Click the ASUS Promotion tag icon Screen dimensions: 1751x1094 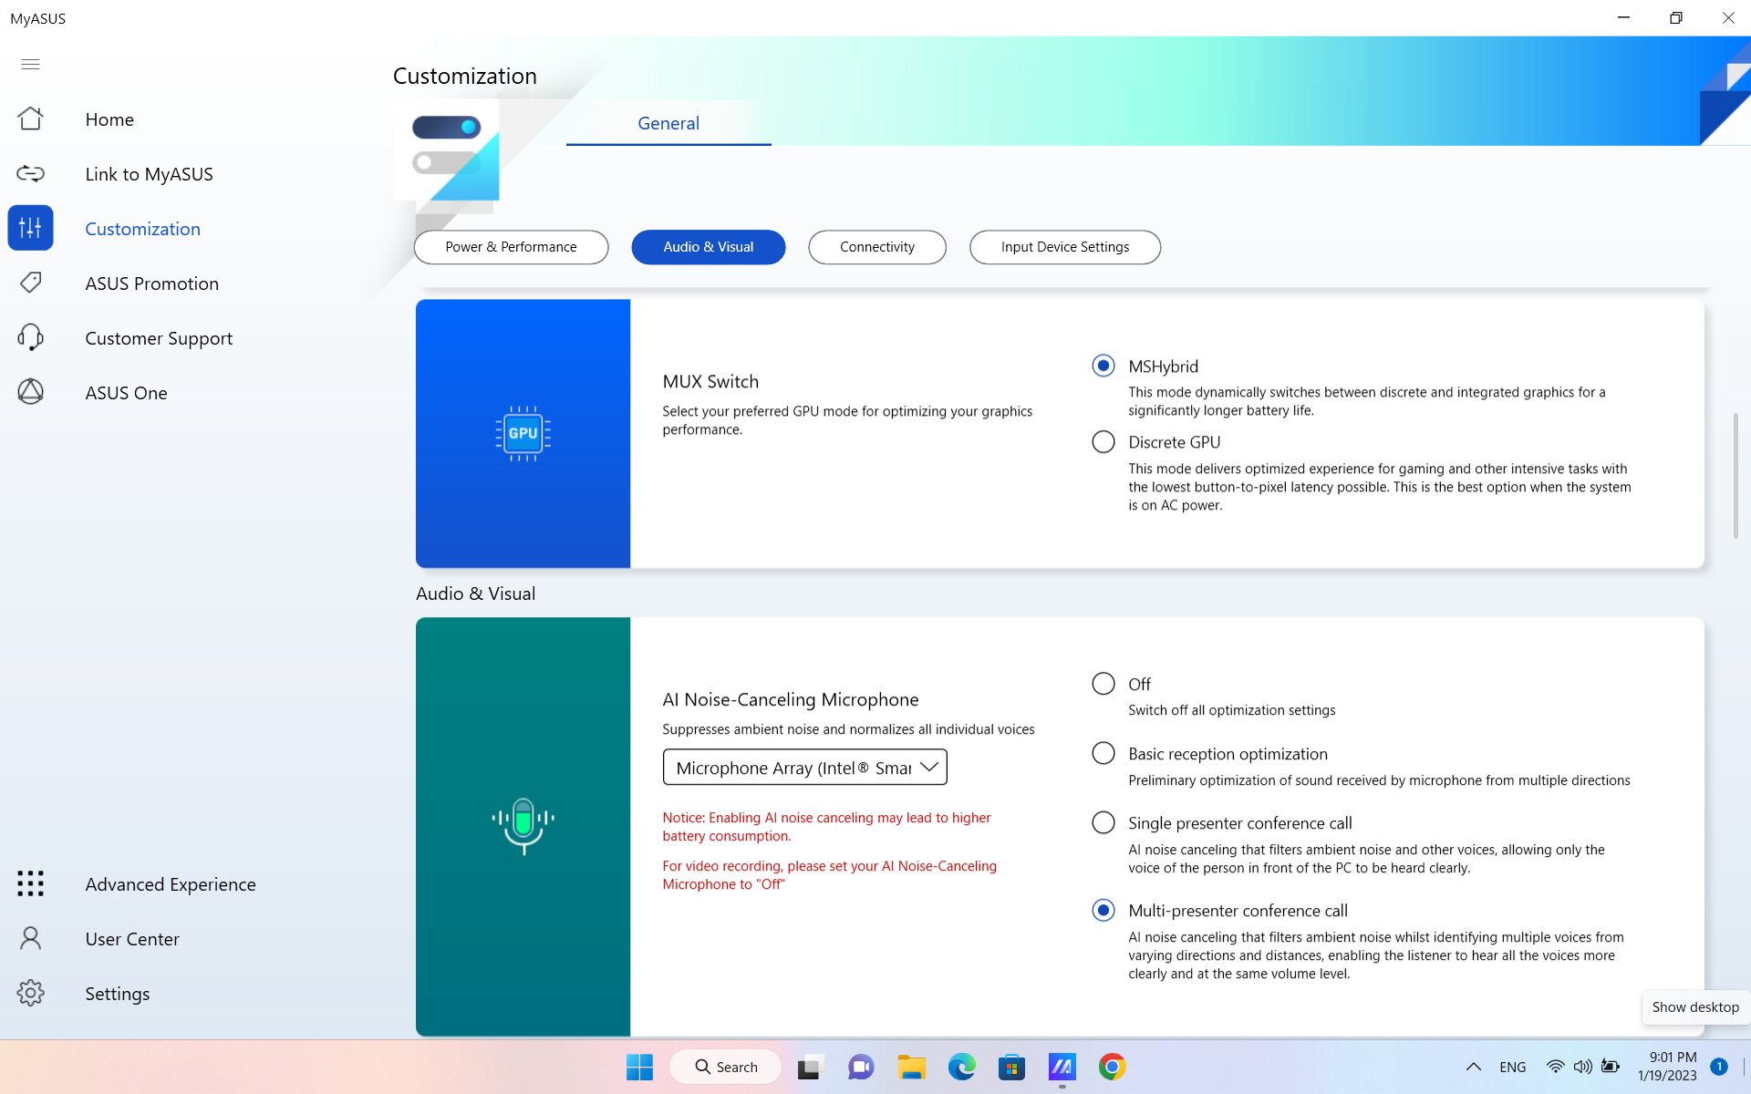[30, 283]
